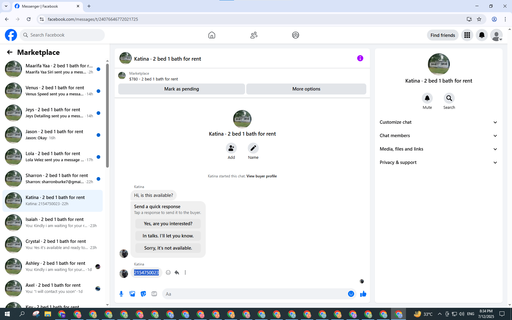
Task: Send quick response 'Sorry, it's not available.'
Action: click(x=168, y=248)
